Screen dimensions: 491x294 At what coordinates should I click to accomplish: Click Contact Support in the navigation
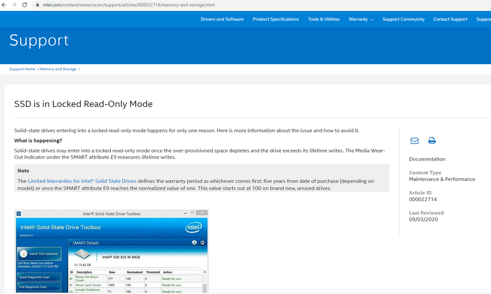click(x=450, y=19)
